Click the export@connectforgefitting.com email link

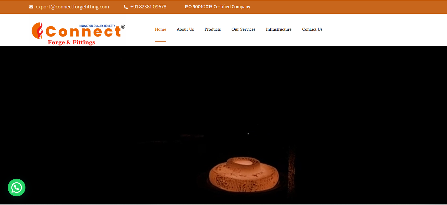coord(72,7)
